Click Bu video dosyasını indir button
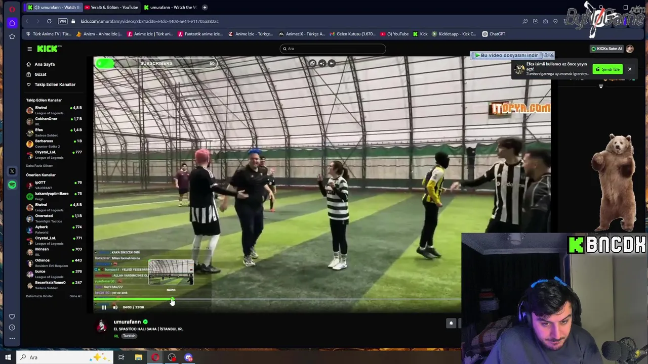The height and width of the screenshot is (364, 648). point(506,55)
